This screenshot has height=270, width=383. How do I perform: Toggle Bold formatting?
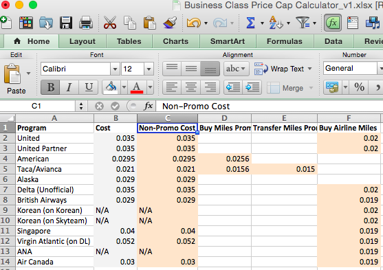tap(50, 87)
